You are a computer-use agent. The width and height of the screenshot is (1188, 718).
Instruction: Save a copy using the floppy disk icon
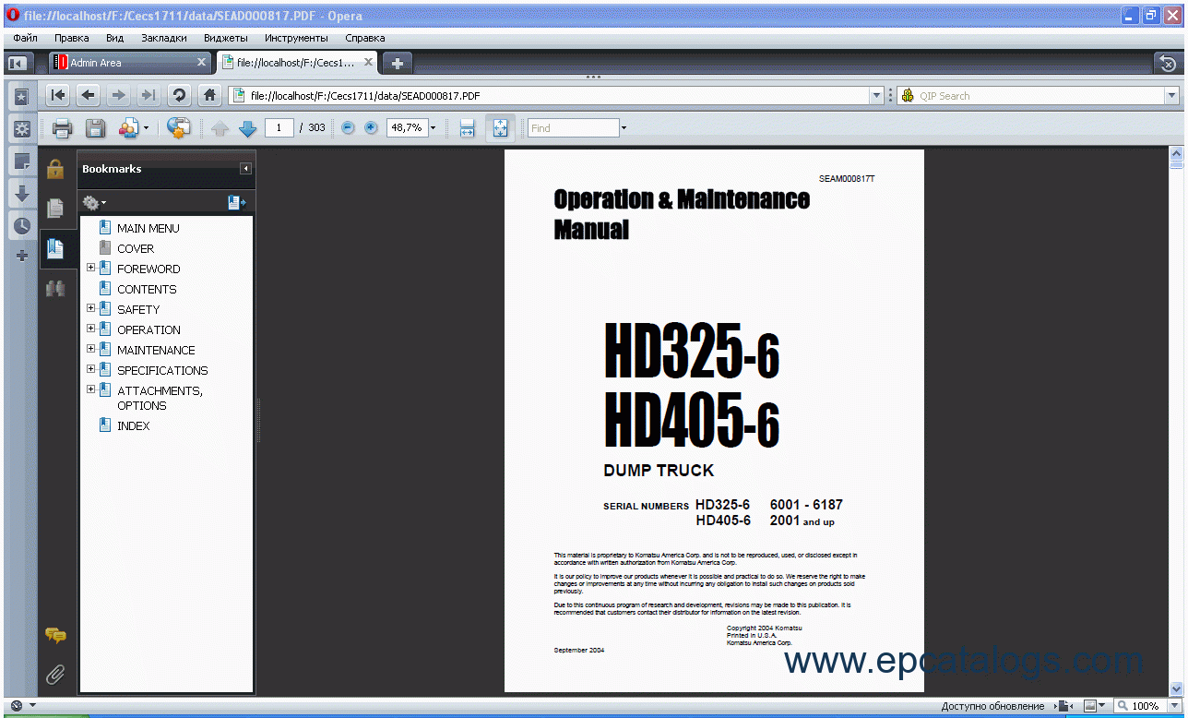[95, 128]
